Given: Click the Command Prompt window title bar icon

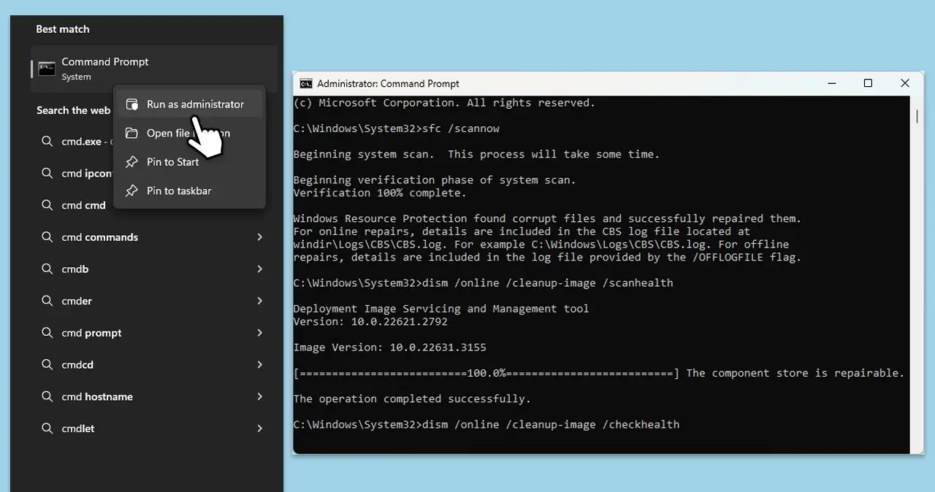Looking at the screenshot, I should click(306, 83).
